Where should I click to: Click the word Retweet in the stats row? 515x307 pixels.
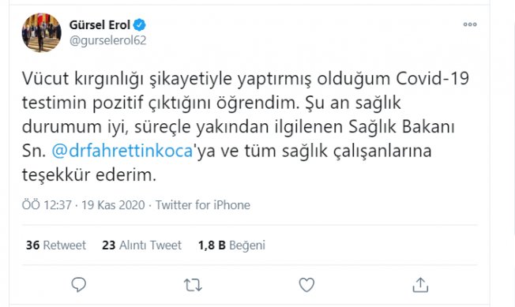pos(65,245)
